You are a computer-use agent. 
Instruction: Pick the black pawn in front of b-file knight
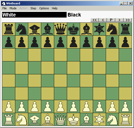tap(22, 42)
